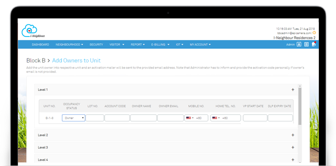Open the admin profile icon

(299, 45)
